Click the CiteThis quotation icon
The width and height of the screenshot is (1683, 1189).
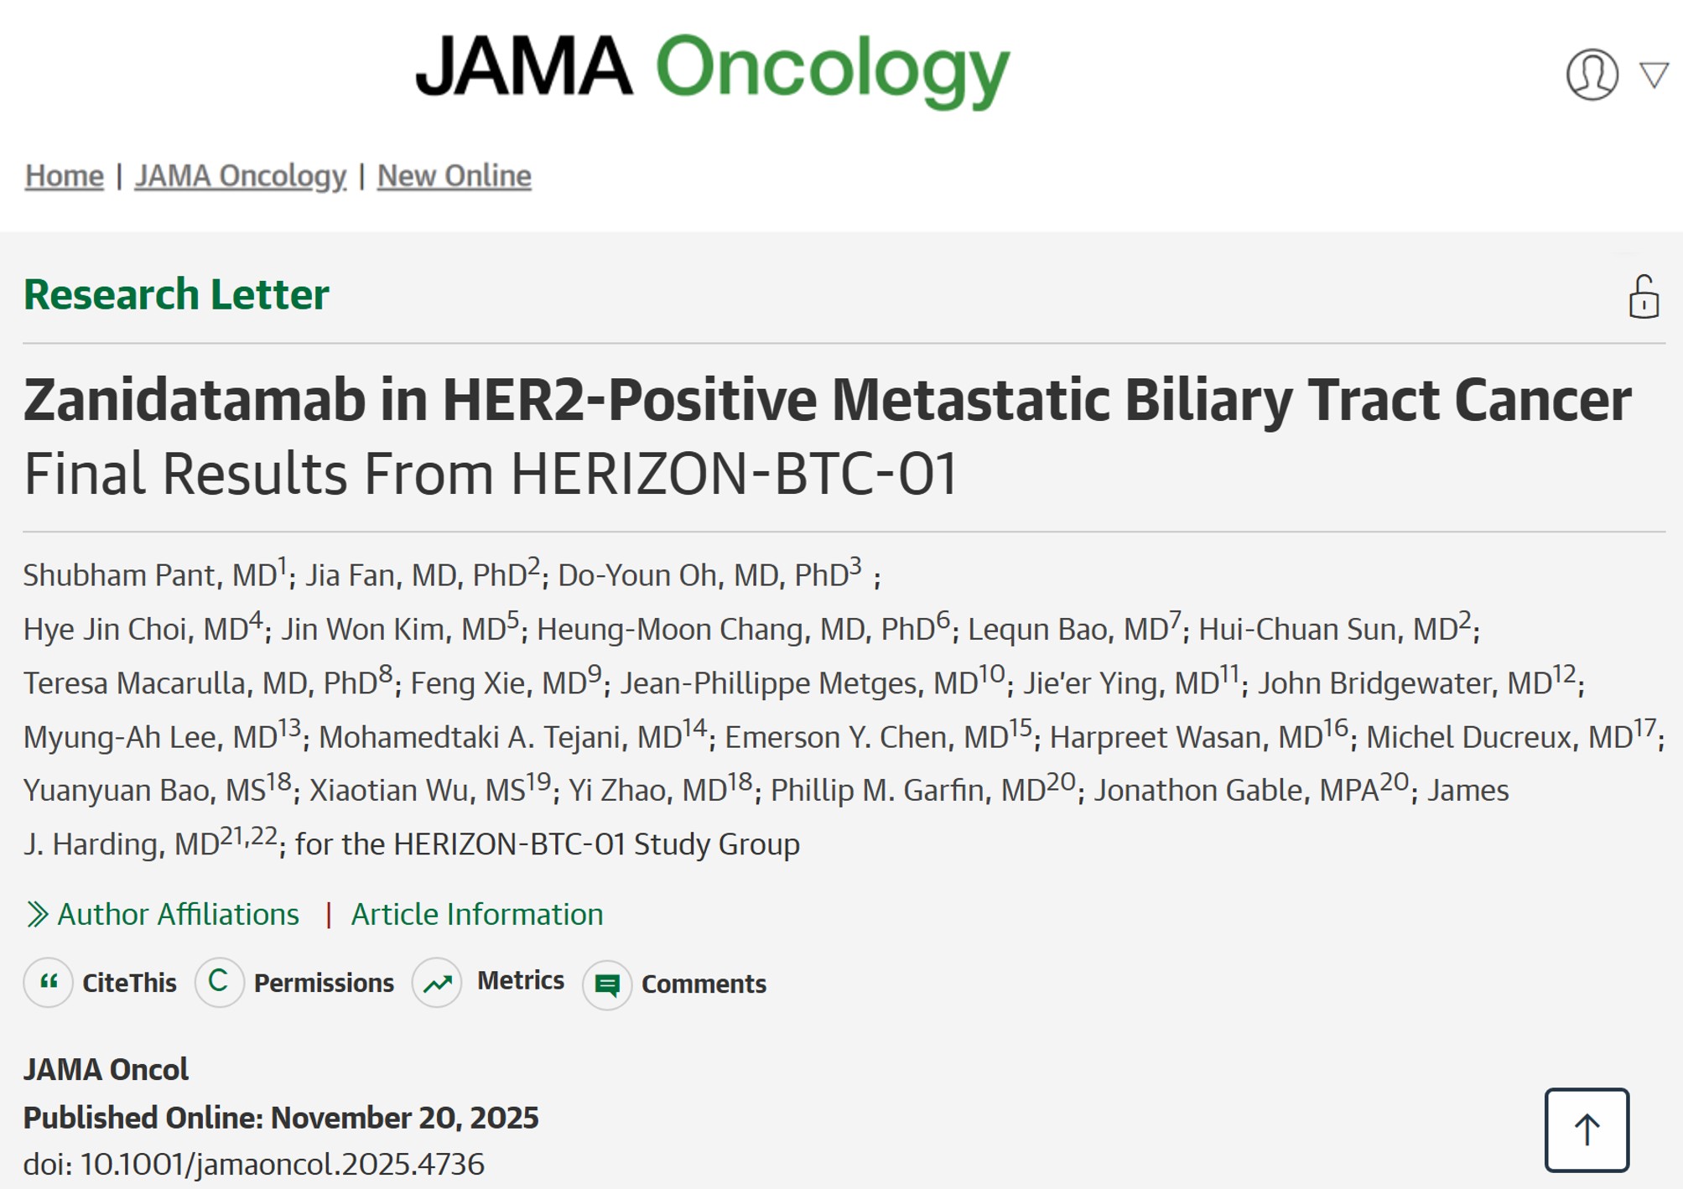click(49, 982)
